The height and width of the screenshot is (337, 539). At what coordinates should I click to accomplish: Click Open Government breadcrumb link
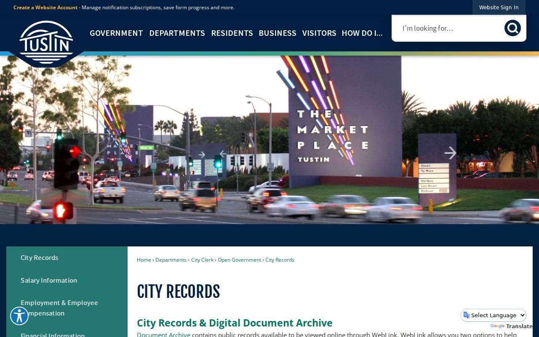coord(239,260)
